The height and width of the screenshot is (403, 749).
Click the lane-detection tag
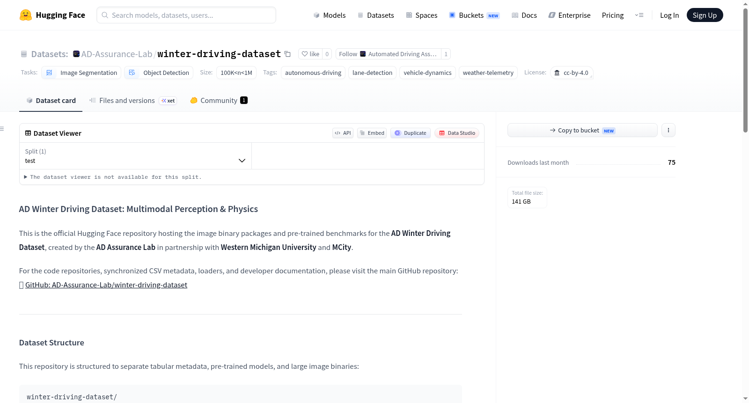pyautogui.click(x=372, y=73)
